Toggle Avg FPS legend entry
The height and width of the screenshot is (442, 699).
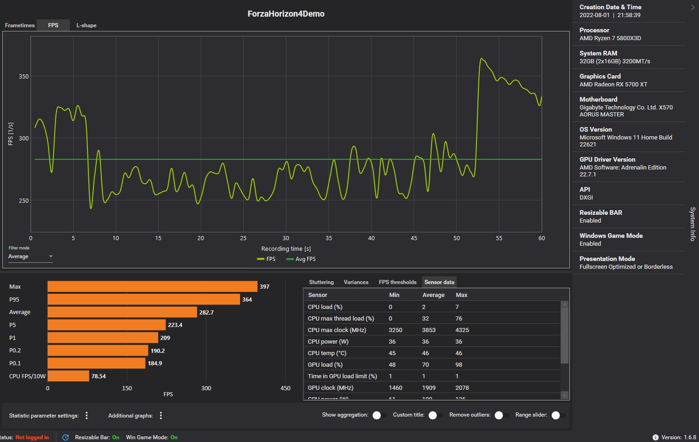(x=301, y=259)
